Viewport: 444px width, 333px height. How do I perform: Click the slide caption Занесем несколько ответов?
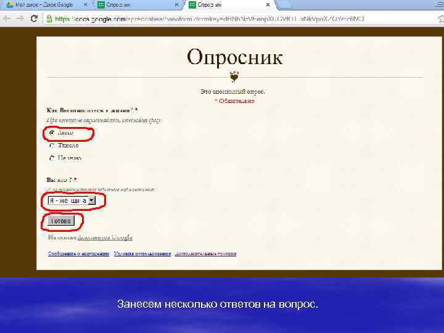click(218, 304)
